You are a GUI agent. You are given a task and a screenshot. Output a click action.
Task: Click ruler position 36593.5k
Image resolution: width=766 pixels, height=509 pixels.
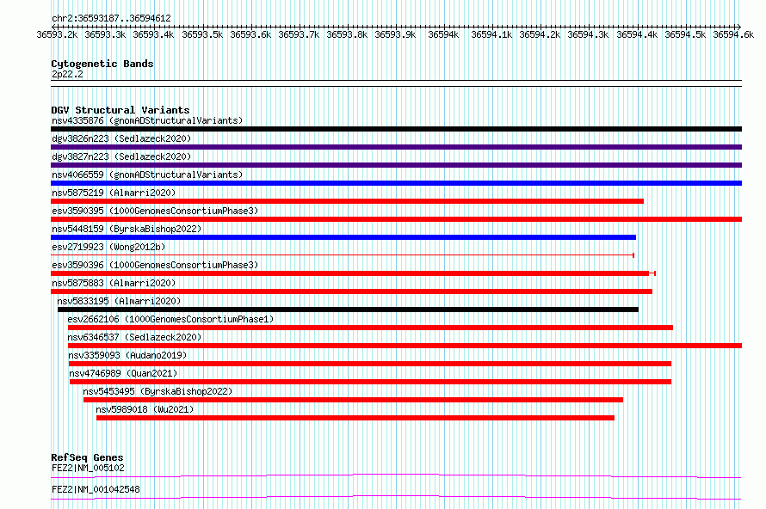pos(202,34)
